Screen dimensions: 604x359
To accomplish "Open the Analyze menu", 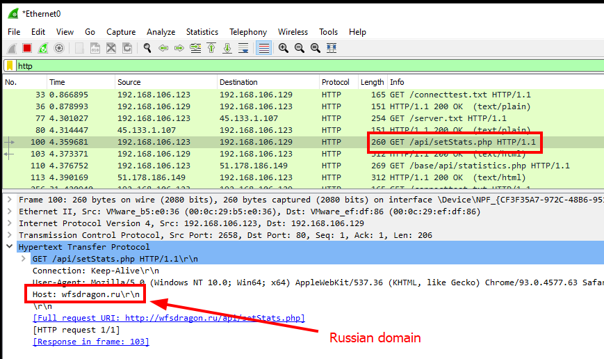I will click(161, 32).
